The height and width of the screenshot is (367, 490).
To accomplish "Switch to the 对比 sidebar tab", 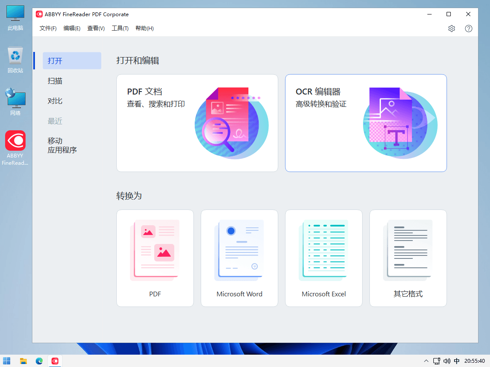I will (x=55, y=101).
